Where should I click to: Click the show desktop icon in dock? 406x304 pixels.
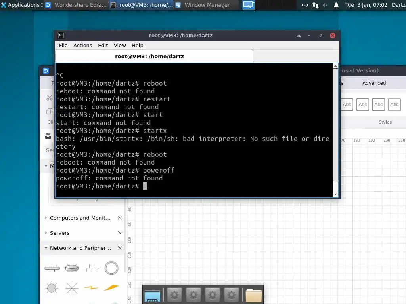[152, 295]
